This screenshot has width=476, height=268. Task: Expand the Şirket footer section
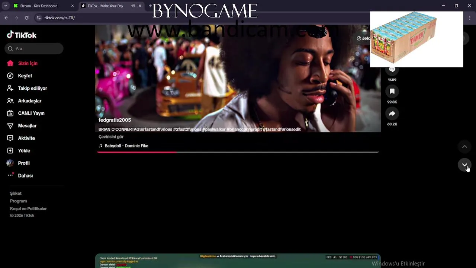point(16,194)
